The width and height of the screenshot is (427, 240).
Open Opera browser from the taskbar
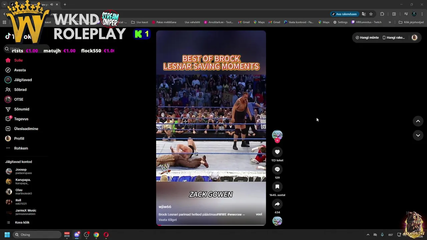click(x=106, y=235)
